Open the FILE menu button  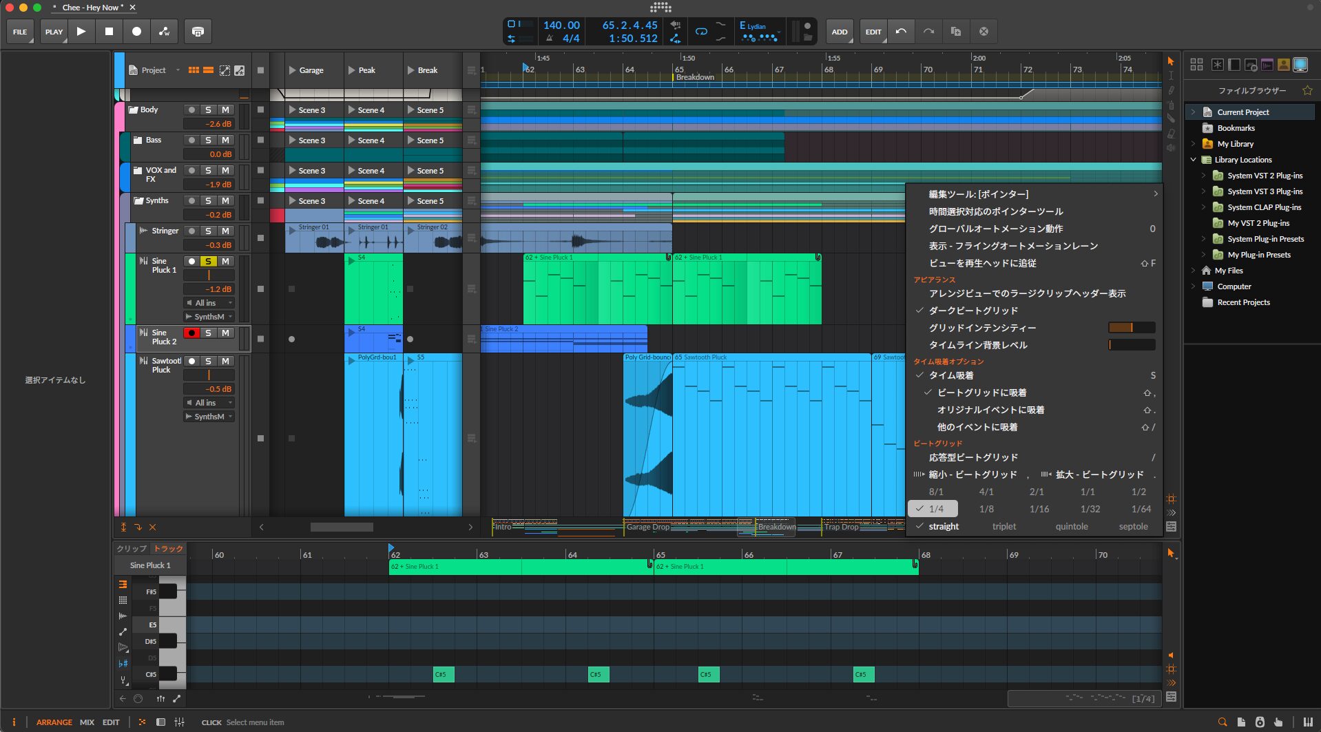click(x=20, y=32)
